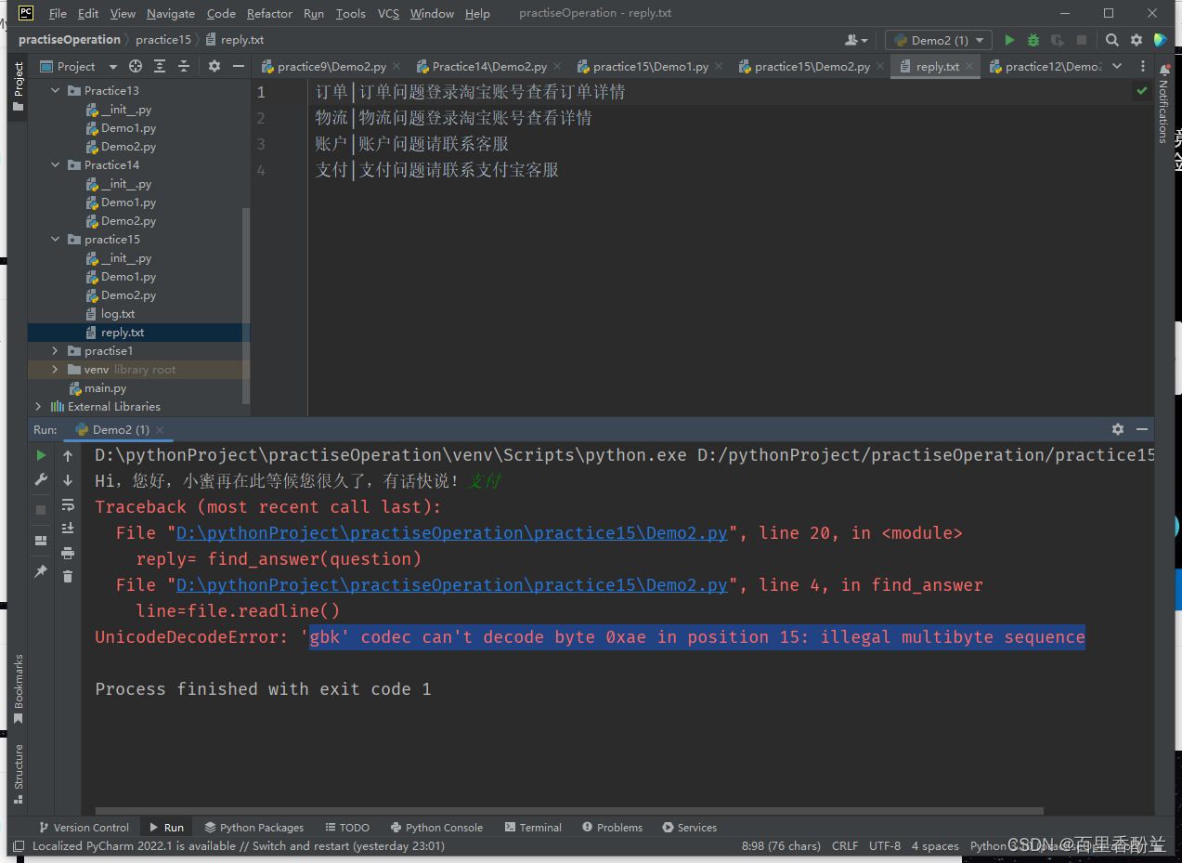1182x863 pixels.
Task: Open Terminal tool window
Action: coord(533,827)
